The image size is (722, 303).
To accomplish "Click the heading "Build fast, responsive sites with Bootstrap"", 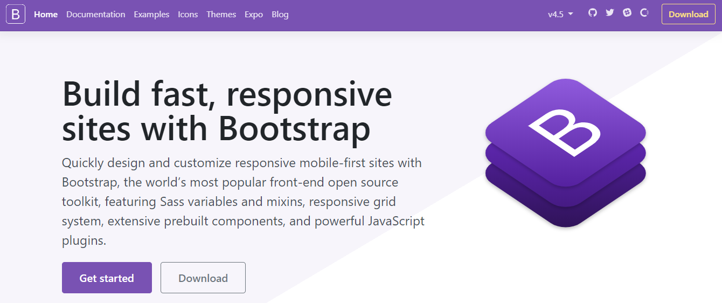I will tap(227, 112).
